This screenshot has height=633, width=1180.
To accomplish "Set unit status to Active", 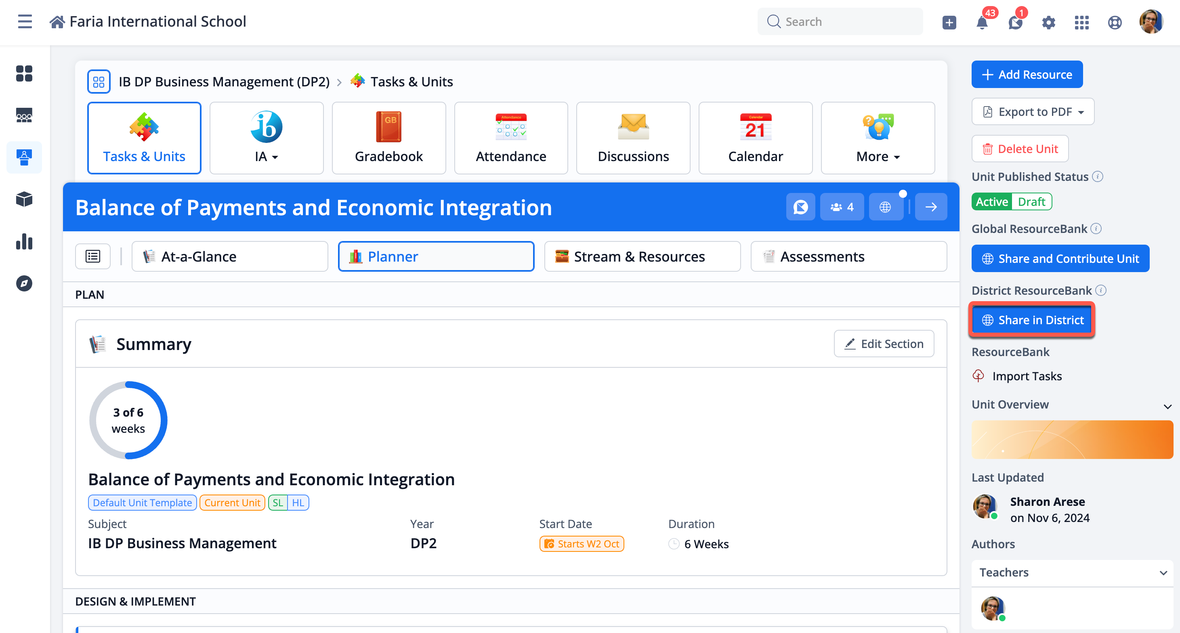I will (x=992, y=201).
